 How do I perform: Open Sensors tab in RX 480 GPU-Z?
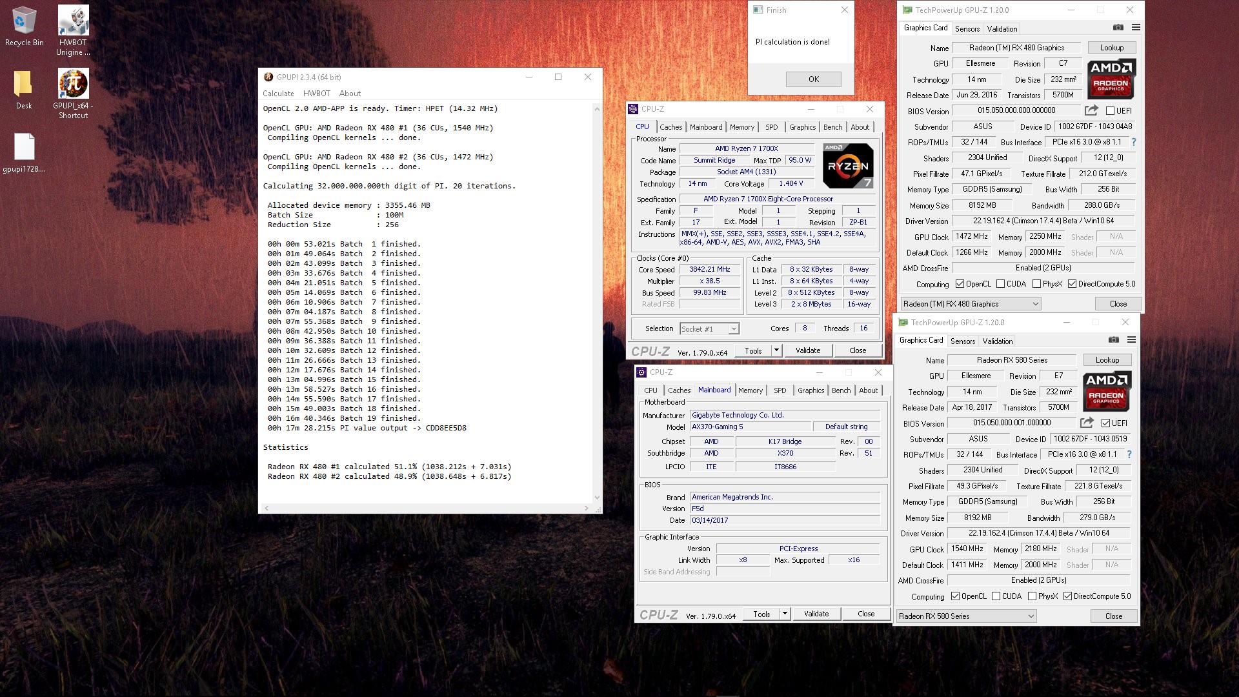point(967,29)
